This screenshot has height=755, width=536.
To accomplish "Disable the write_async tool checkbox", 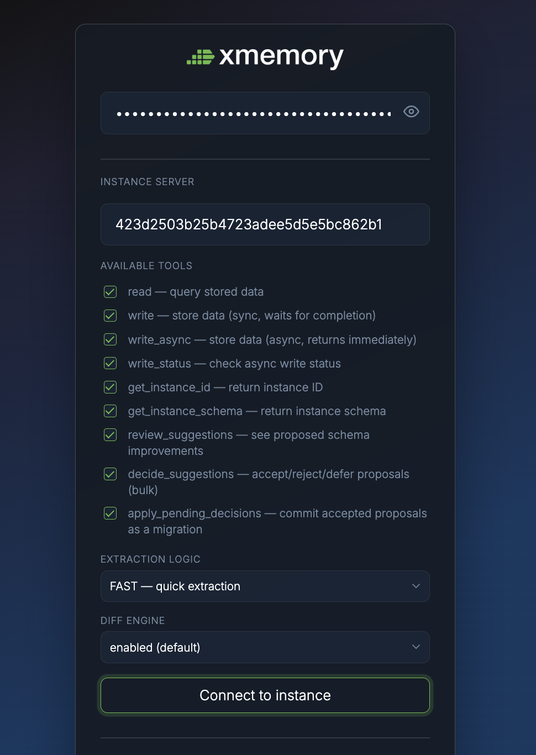I will click(111, 339).
